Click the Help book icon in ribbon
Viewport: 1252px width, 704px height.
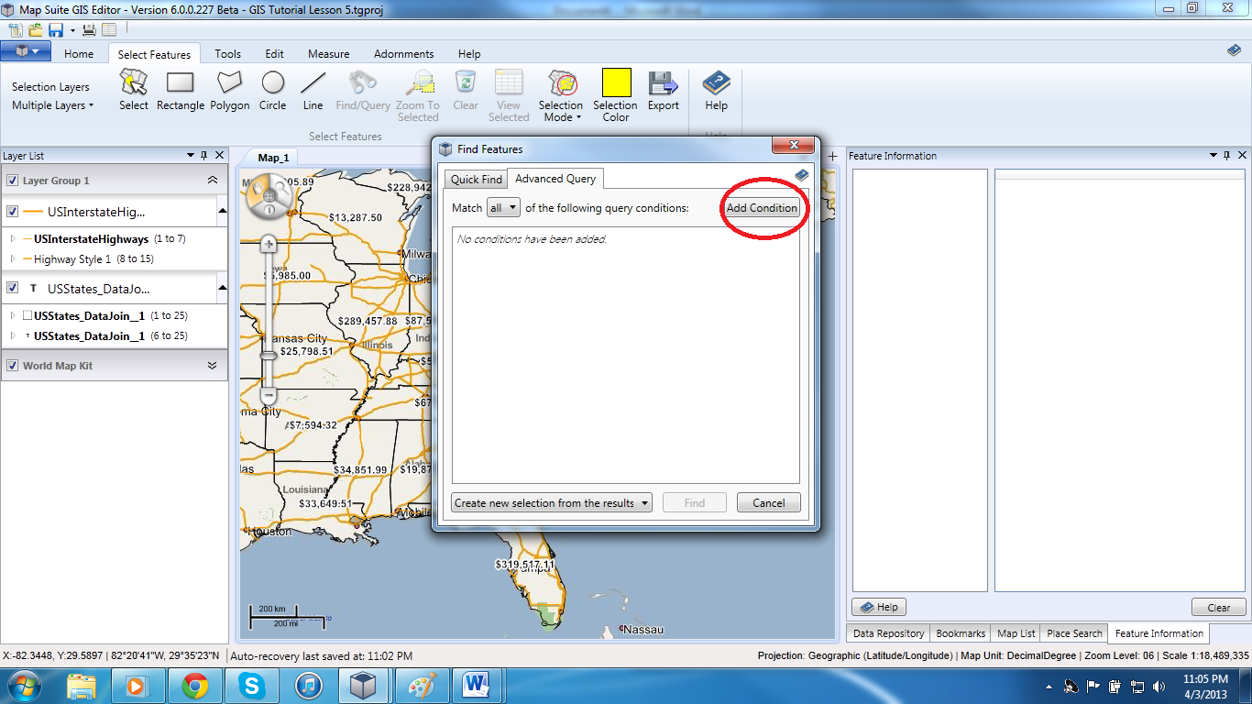(716, 91)
